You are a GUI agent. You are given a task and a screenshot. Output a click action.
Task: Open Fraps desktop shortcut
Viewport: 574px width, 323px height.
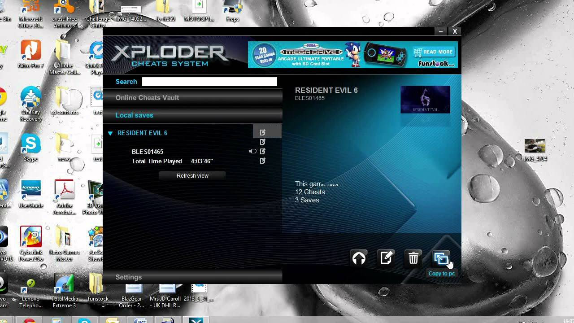[x=232, y=11]
